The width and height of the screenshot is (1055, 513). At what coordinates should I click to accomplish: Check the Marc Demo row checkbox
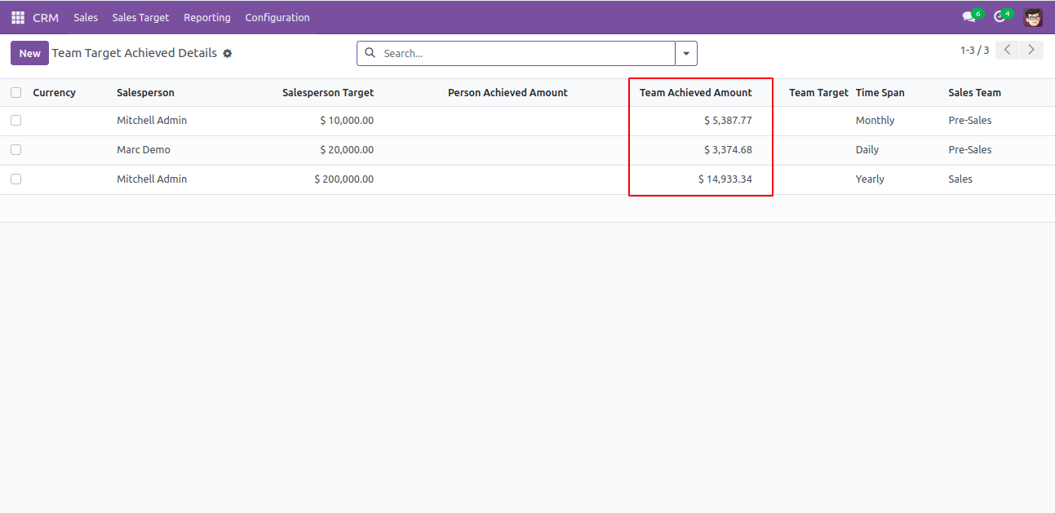[16, 150]
